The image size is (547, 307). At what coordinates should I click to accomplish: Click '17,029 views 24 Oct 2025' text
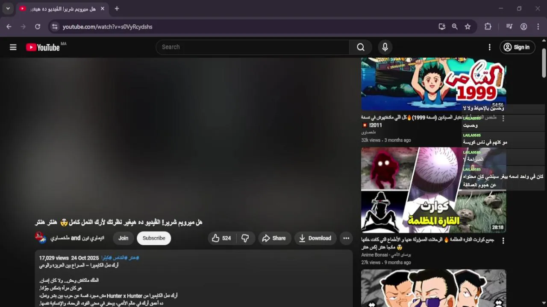pos(69,258)
